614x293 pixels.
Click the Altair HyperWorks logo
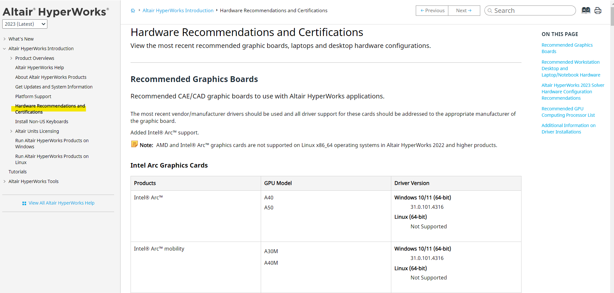[56, 12]
